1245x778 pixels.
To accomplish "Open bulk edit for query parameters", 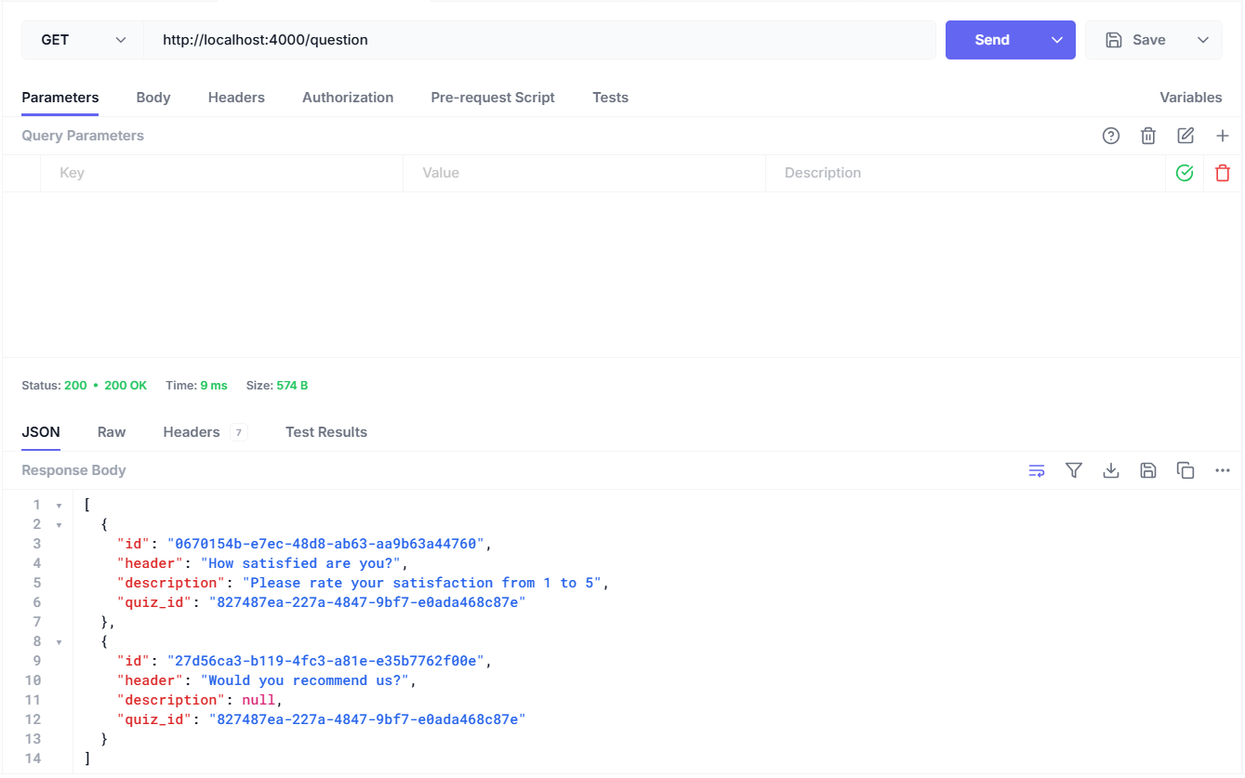I will coord(1185,136).
